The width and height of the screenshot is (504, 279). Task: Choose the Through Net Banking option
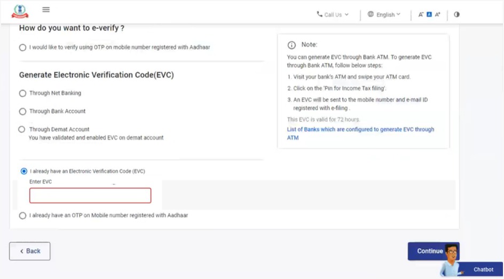[22, 94]
